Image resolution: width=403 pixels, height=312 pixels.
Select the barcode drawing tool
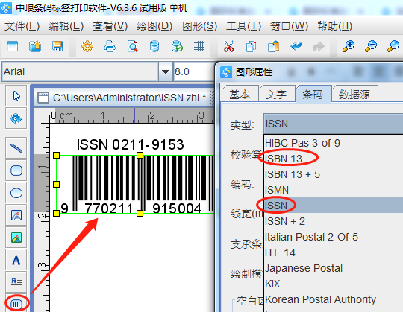16,304
